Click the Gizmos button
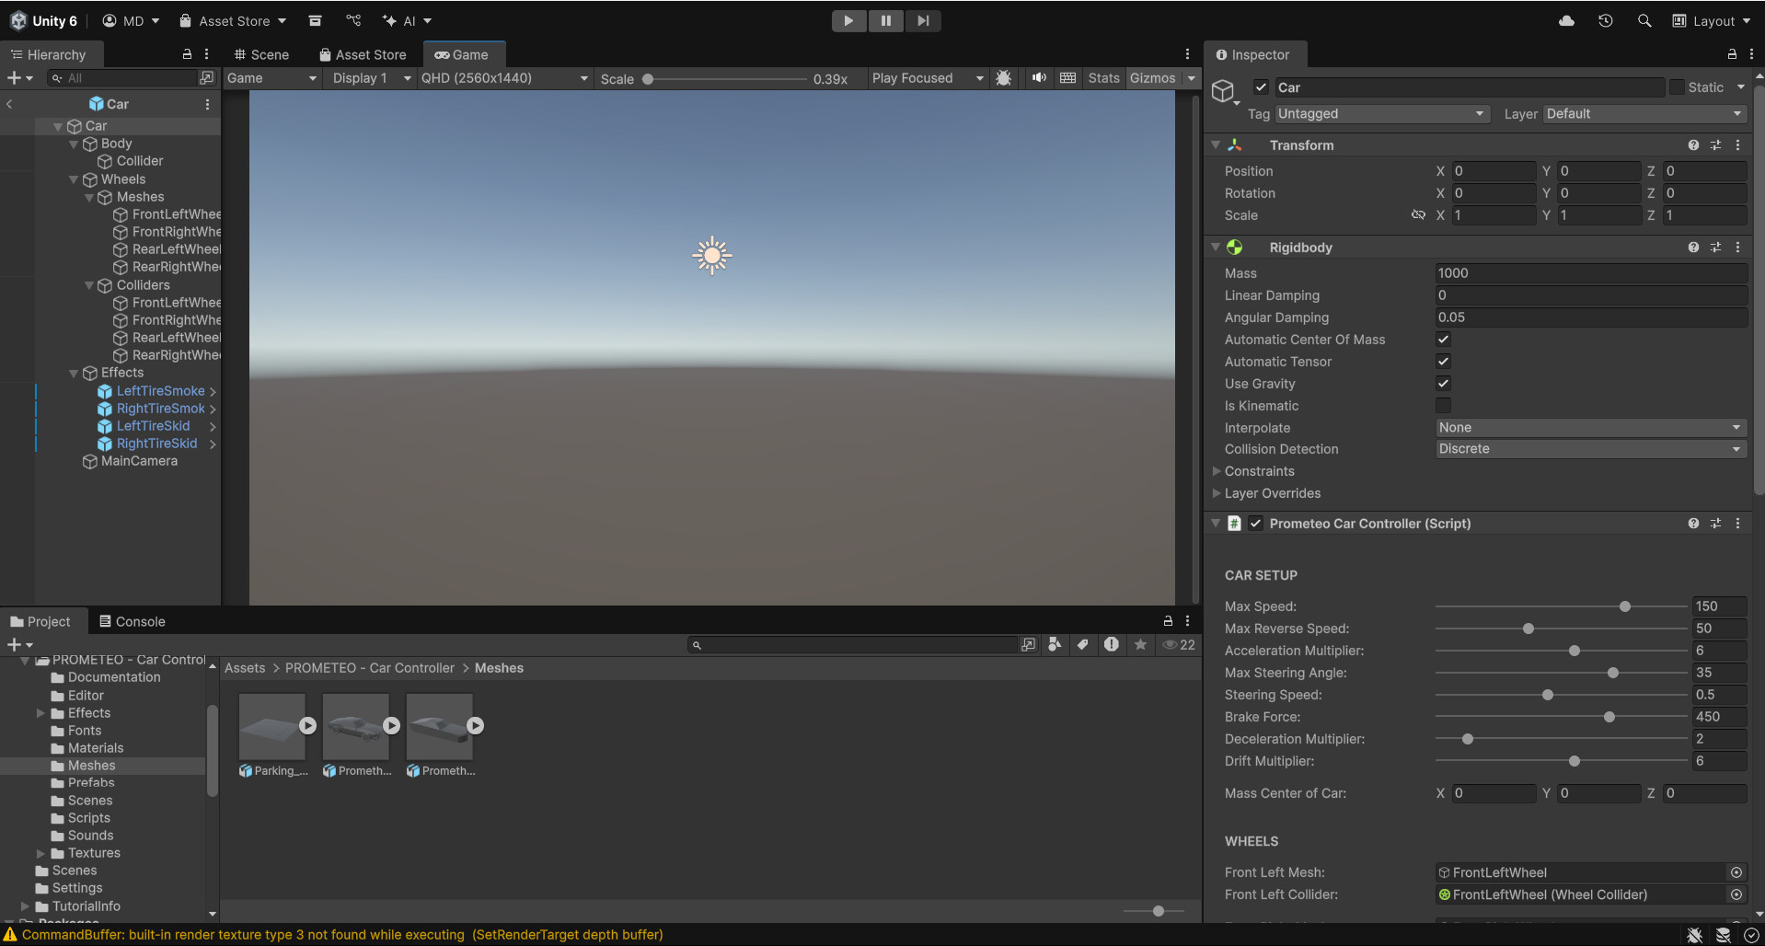 click(x=1152, y=78)
